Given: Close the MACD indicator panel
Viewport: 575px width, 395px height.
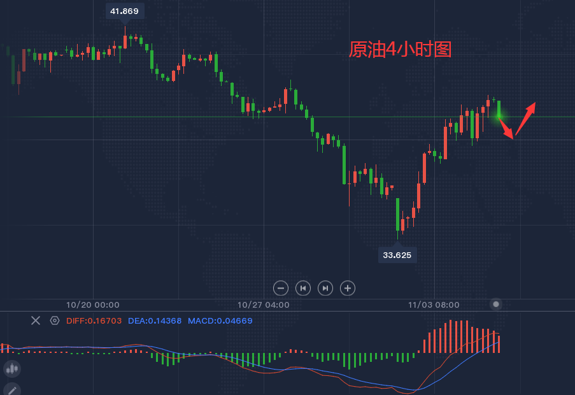Looking at the screenshot, I should click(36, 320).
